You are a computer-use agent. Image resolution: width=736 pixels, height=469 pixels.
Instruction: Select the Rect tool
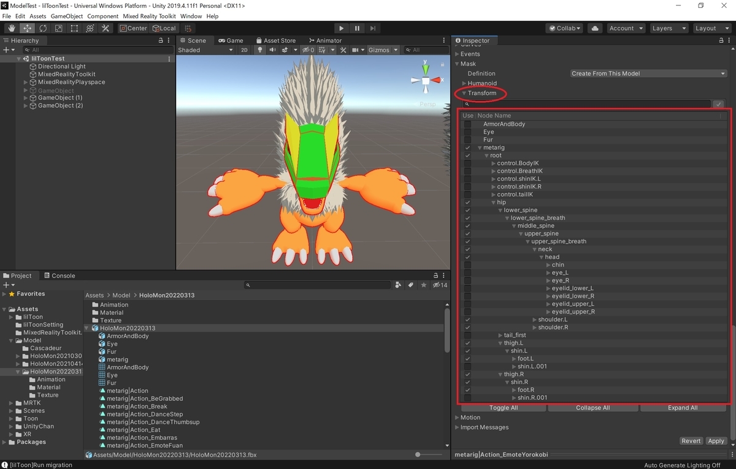click(x=74, y=28)
